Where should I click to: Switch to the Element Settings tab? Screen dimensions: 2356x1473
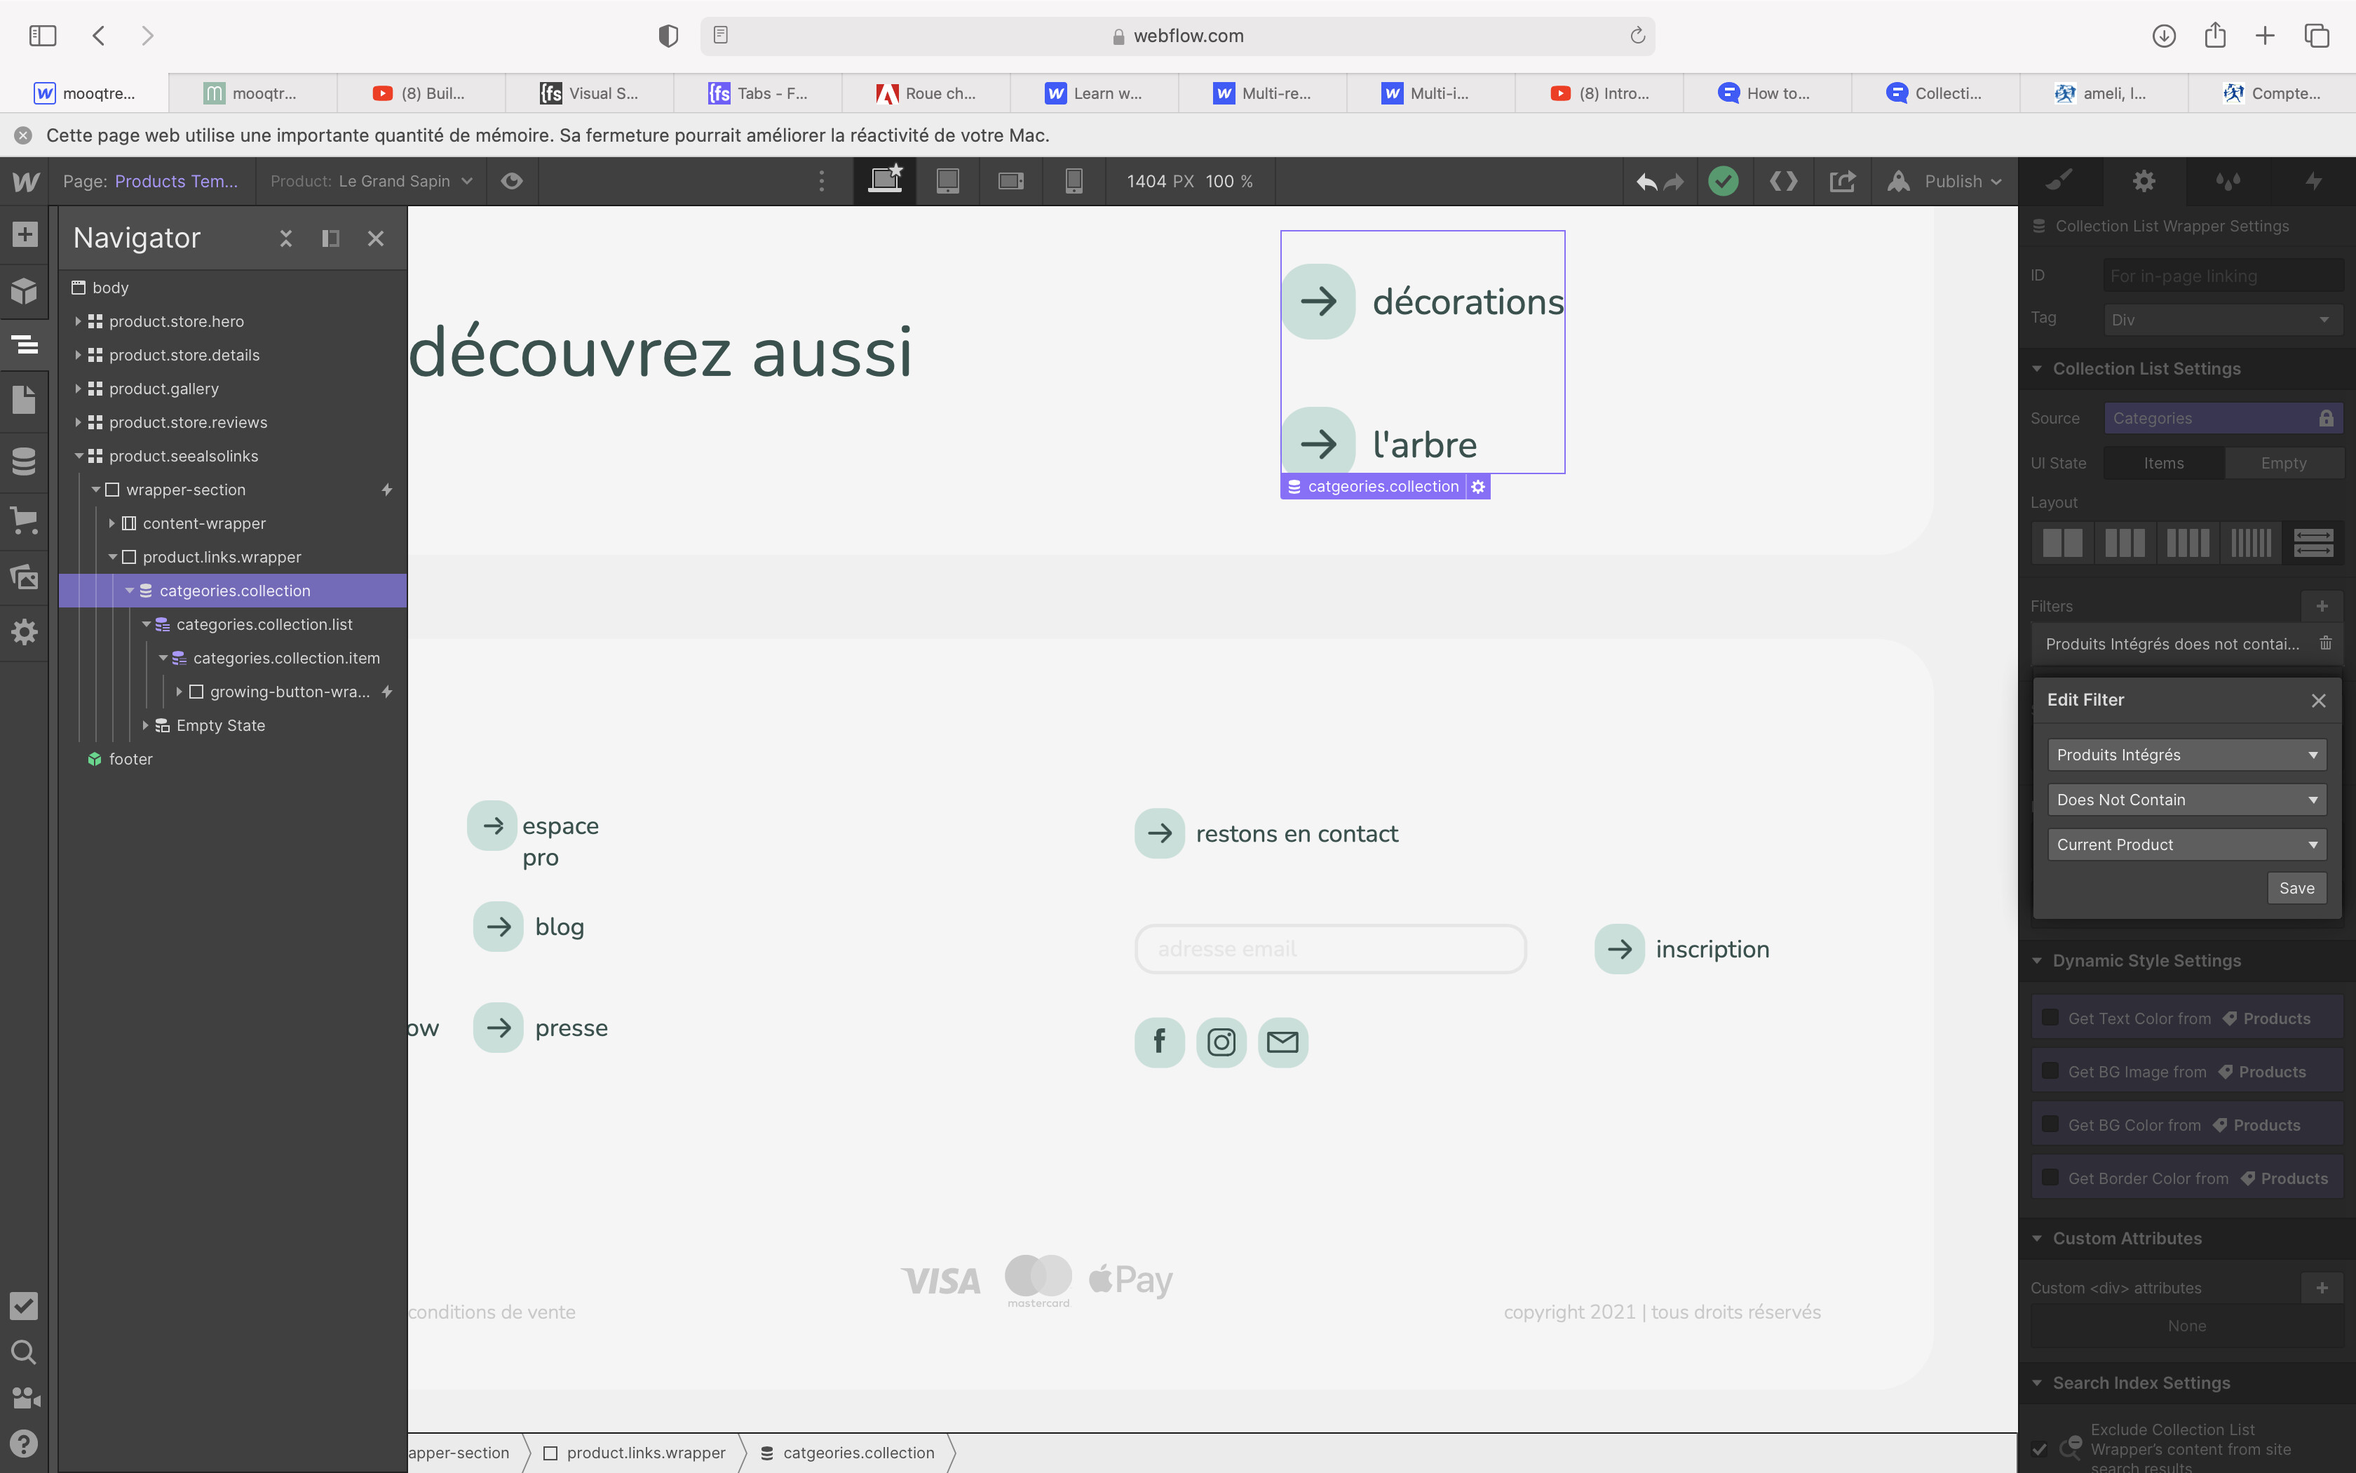coord(2143,181)
